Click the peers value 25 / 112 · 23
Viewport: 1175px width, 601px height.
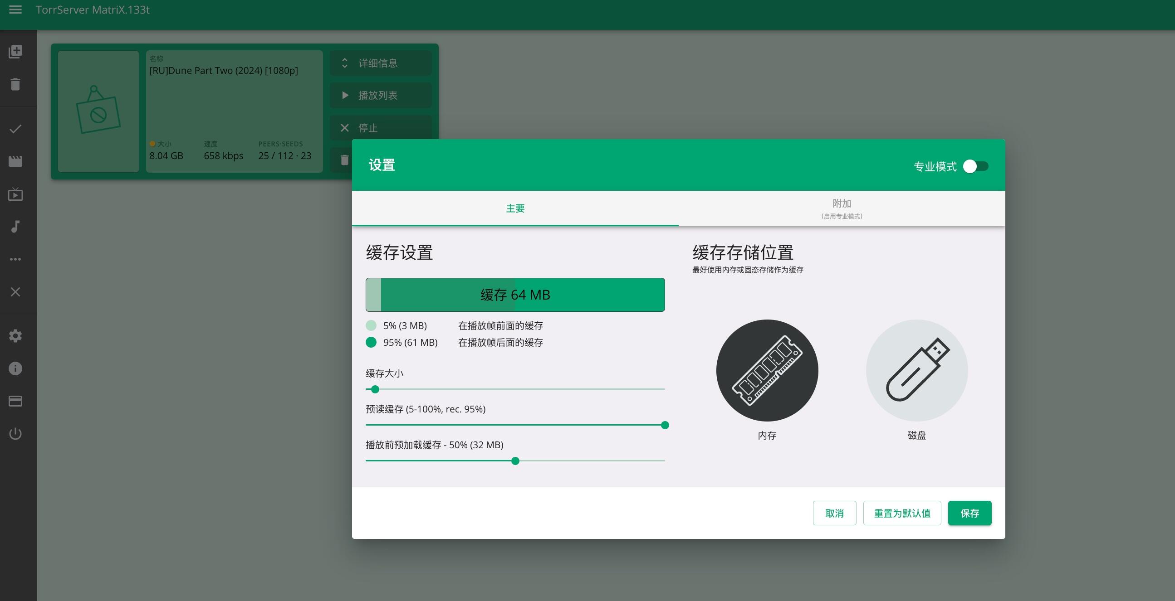click(x=284, y=156)
